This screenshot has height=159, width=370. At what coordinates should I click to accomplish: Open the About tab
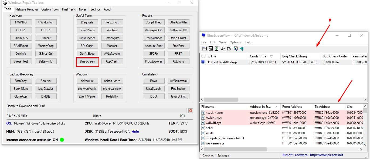[x=108, y=9]
